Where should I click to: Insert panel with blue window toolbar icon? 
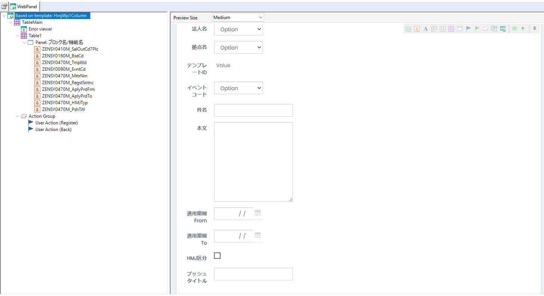click(x=460, y=29)
